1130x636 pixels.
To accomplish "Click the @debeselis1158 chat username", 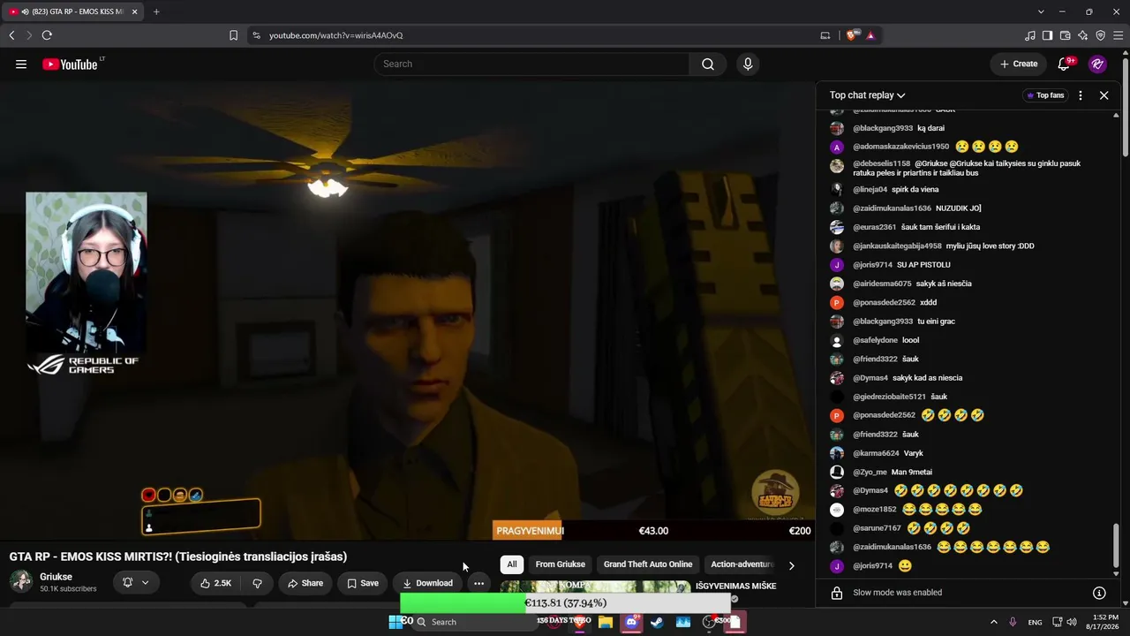I will click(882, 163).
